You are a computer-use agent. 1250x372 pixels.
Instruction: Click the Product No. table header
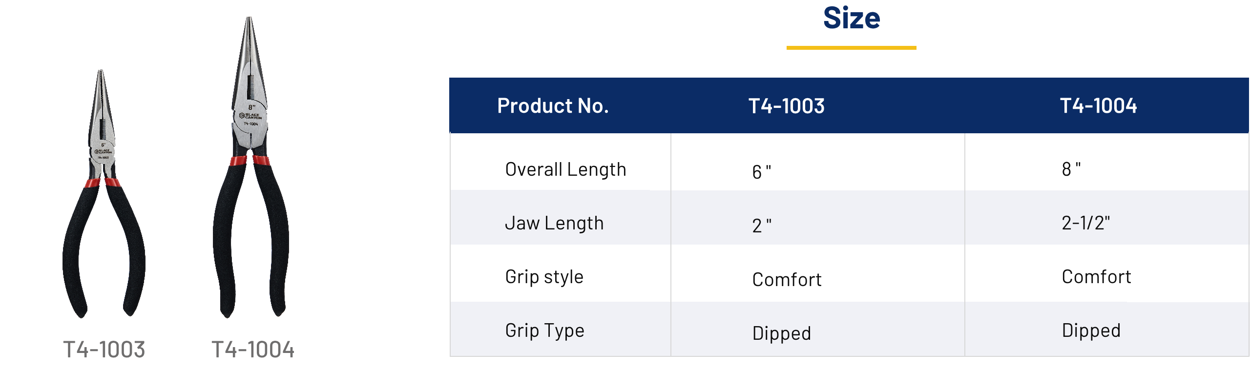point(553,106)
